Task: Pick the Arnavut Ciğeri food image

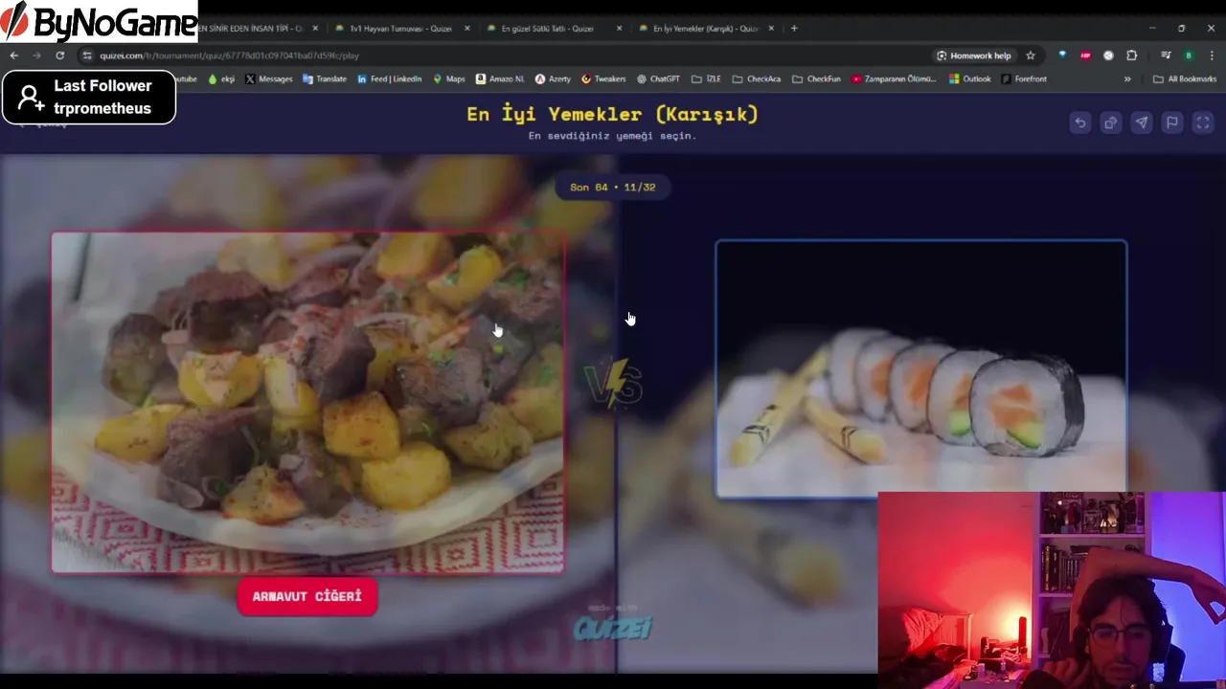Action: (307, 402)
